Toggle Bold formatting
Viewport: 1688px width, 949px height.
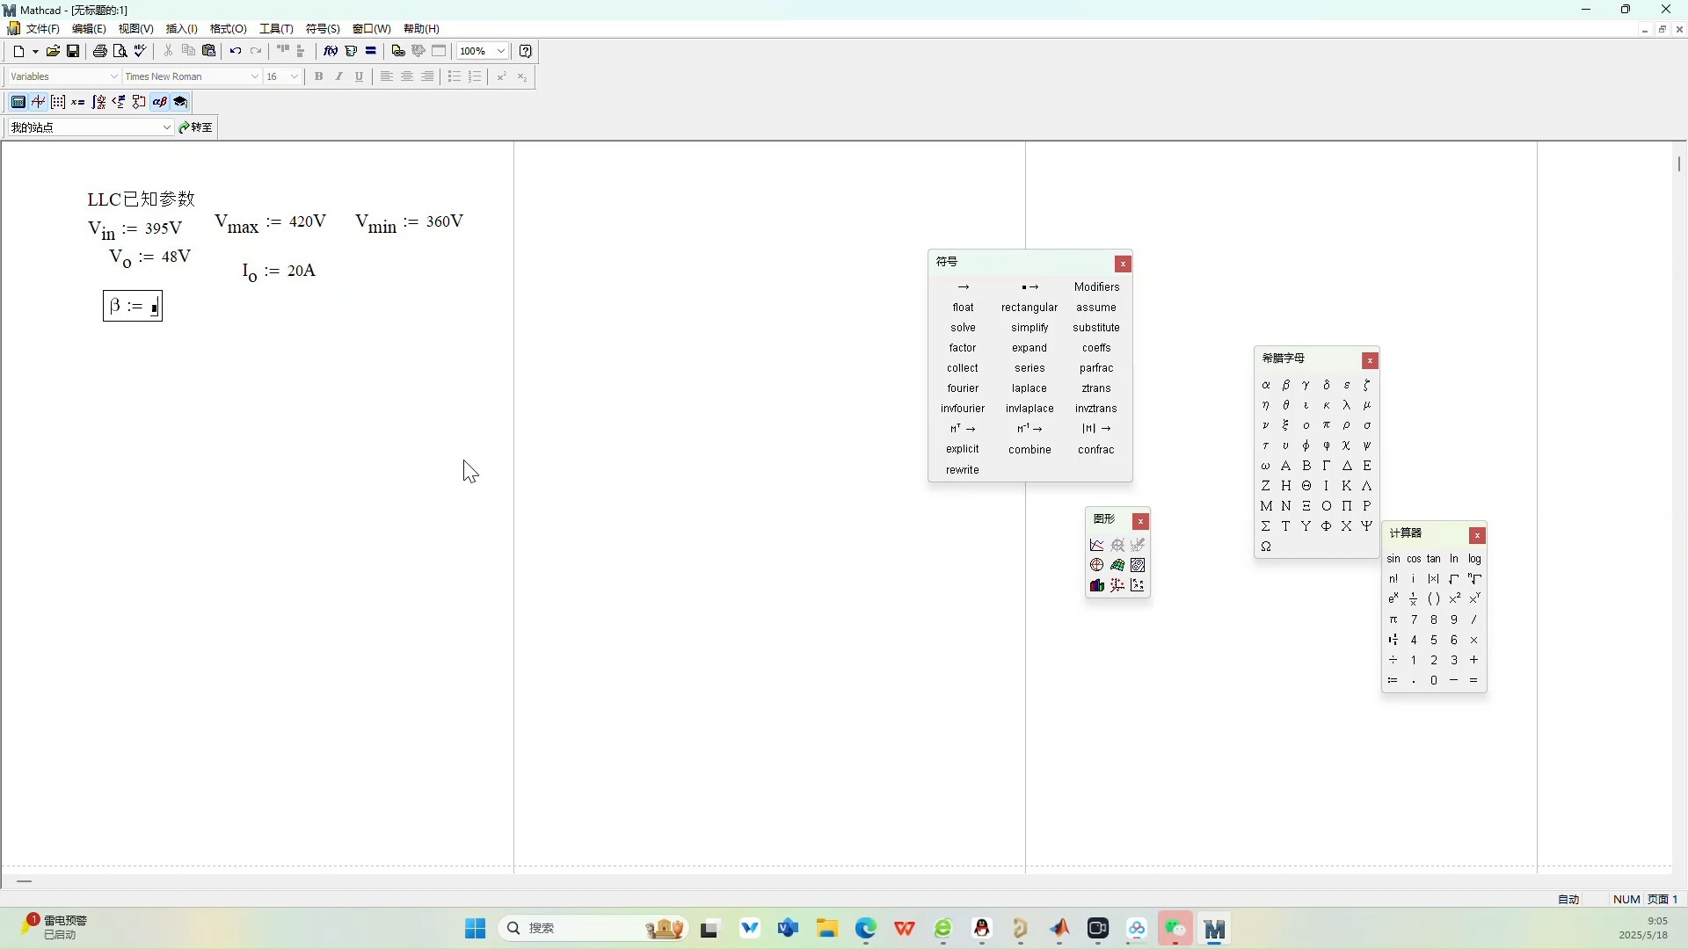(318, 76)
